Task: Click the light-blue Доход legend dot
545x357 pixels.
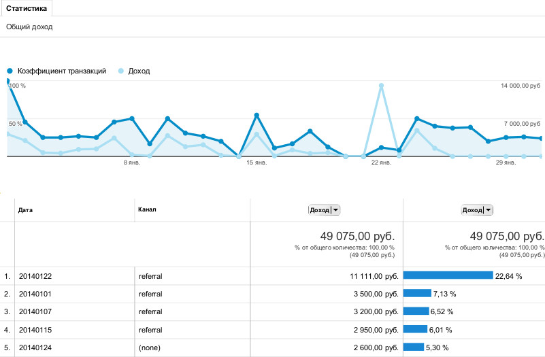Action: pos(121,71)
